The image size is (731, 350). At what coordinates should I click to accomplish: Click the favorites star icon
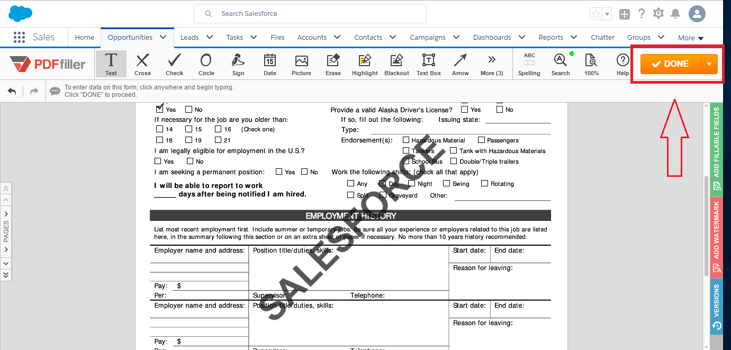click(596, 14)
